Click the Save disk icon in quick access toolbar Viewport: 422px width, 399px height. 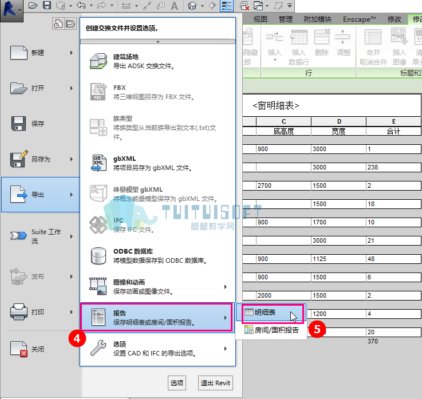tap(47, 5)
